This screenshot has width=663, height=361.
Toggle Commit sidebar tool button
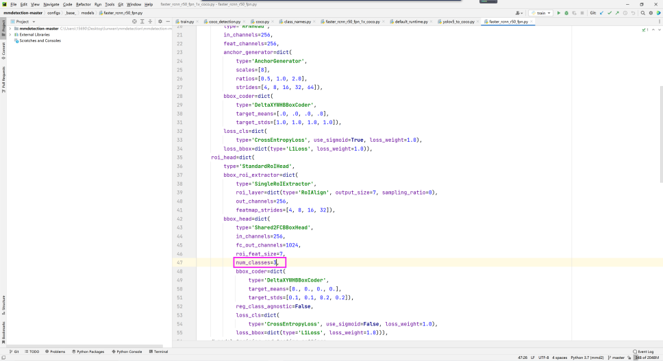(x=3, y=51)
